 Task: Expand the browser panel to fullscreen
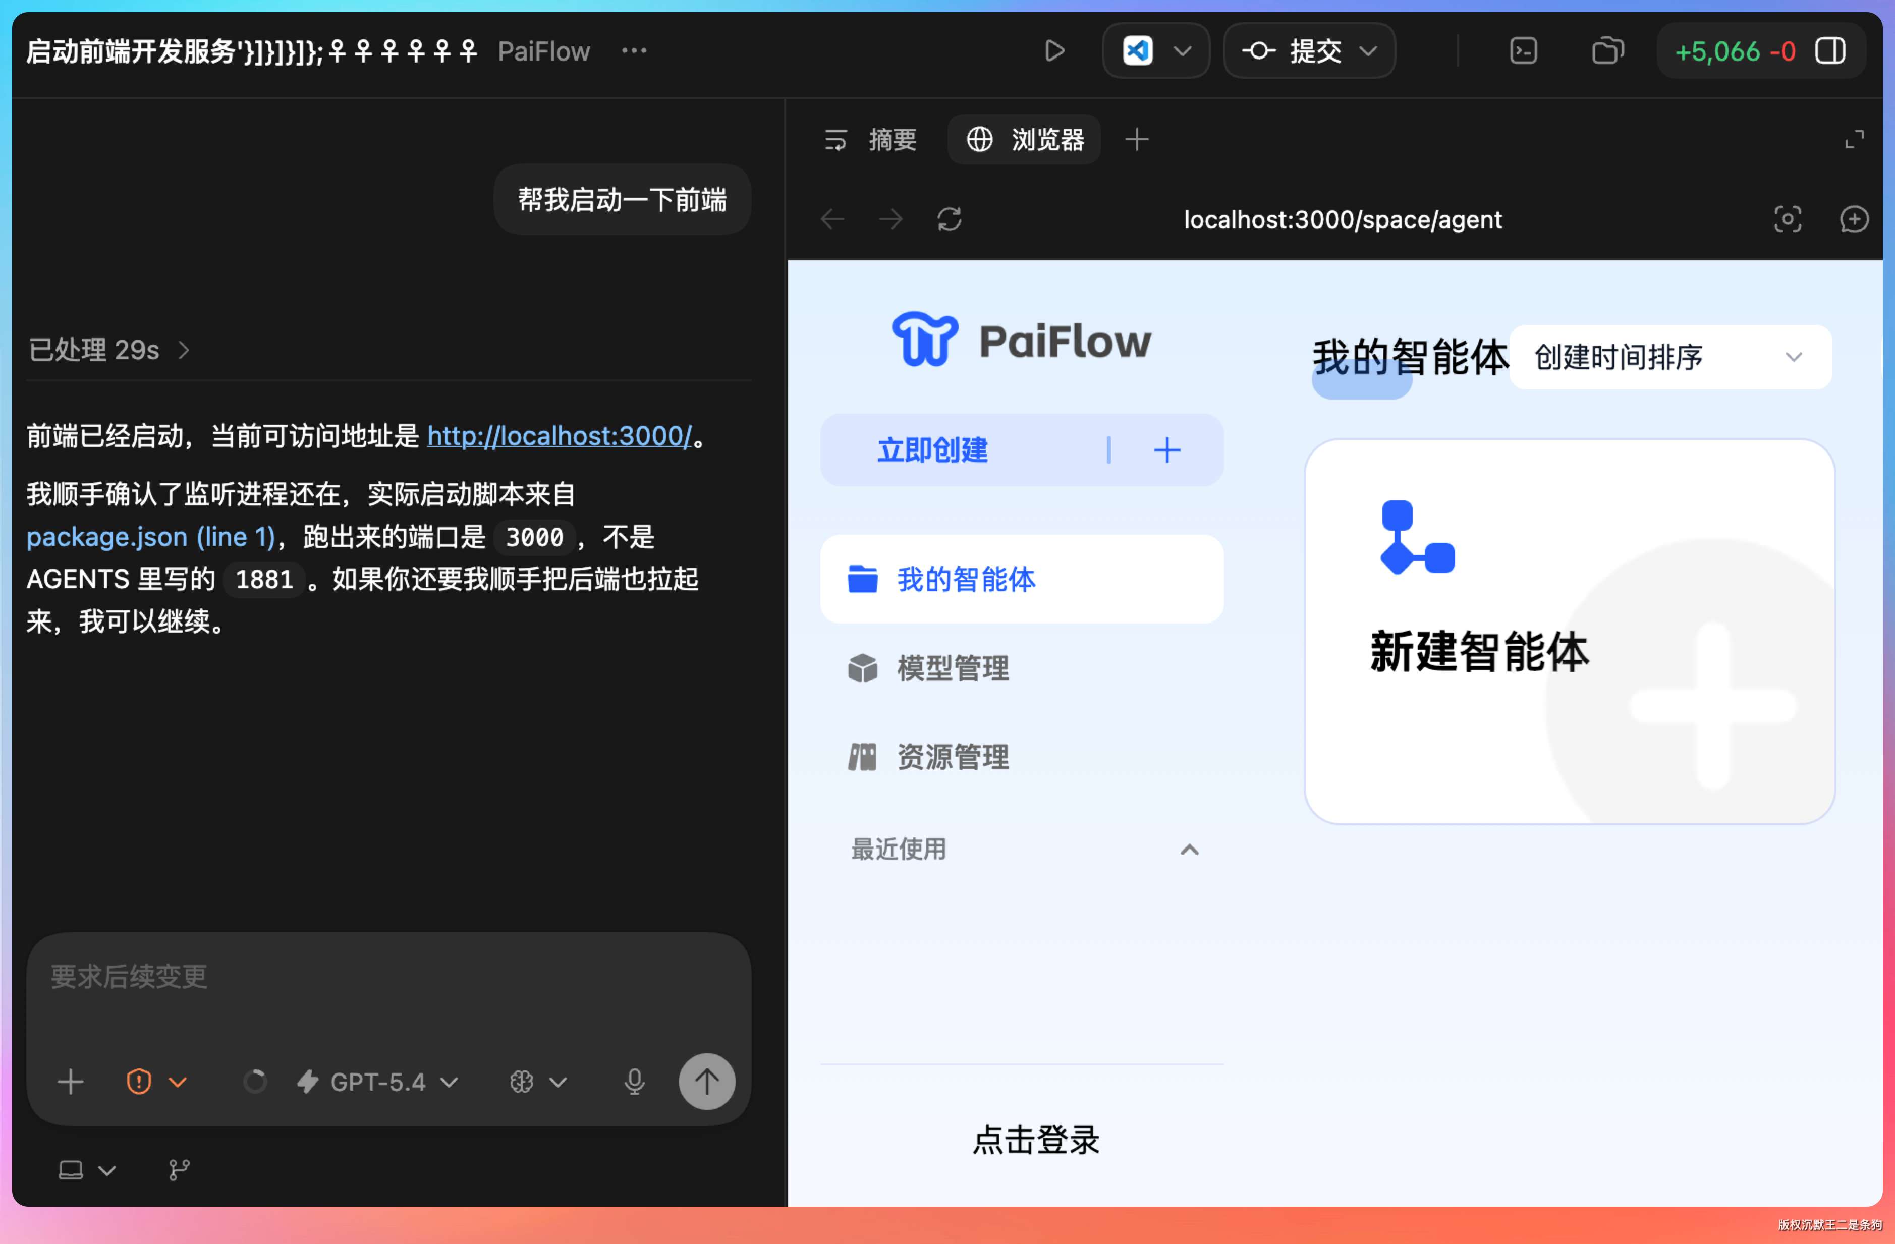coord(1854,140)
